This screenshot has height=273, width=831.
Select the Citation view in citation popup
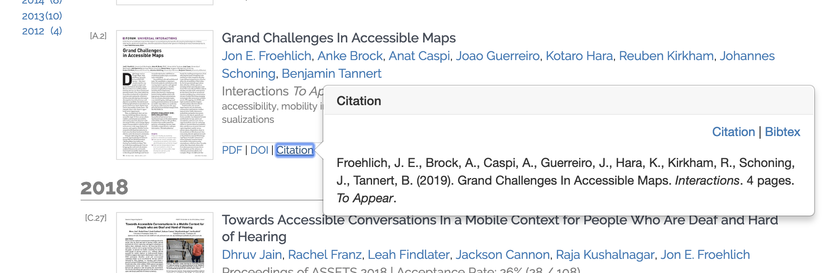click(x=733, y=132)
